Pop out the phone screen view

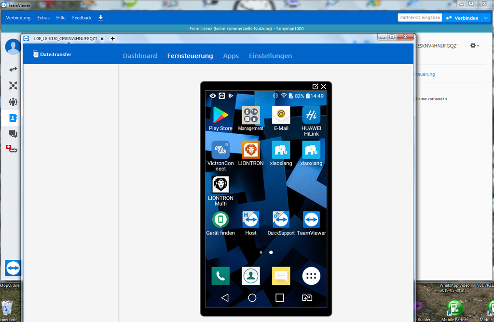point(315,86)
